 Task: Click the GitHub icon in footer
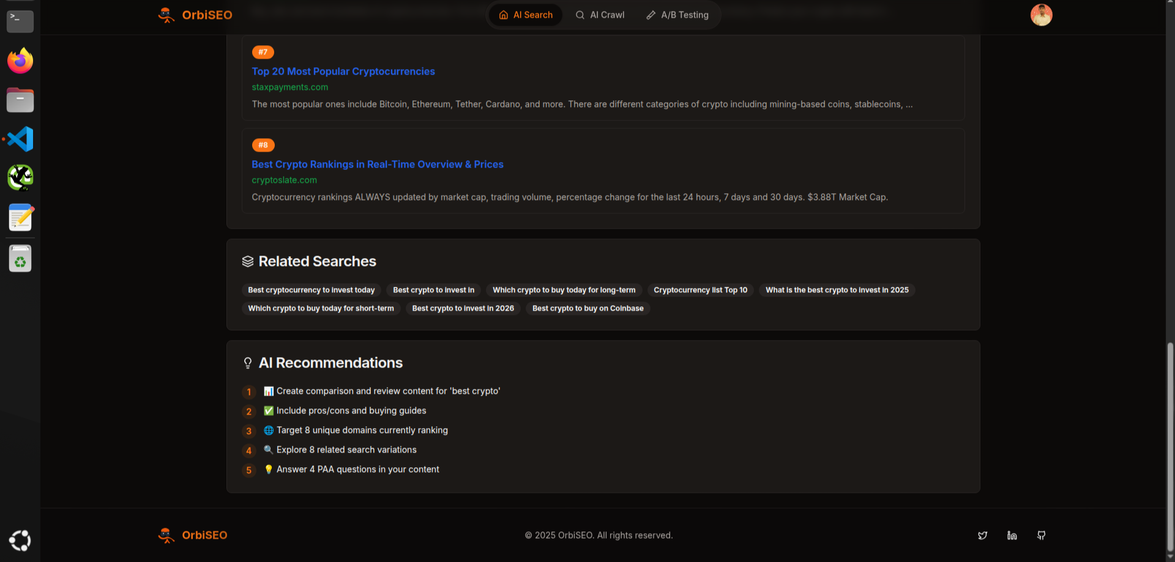coord(1041,536)
